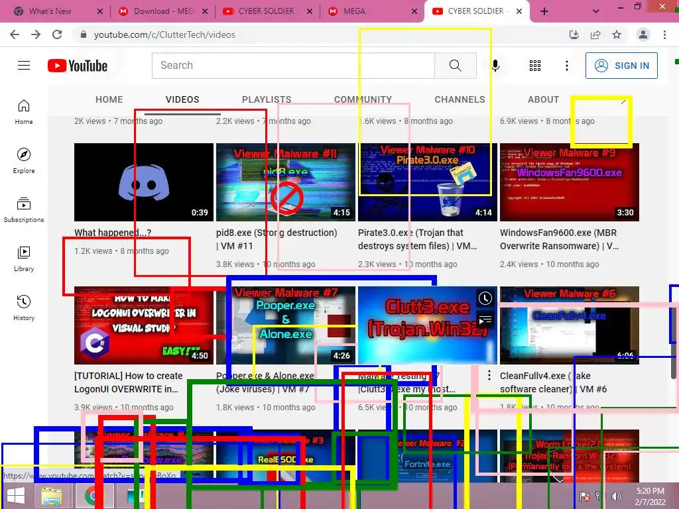679x509 pixels.
Task: Close the What's New tab
Action: click(100, 11)
